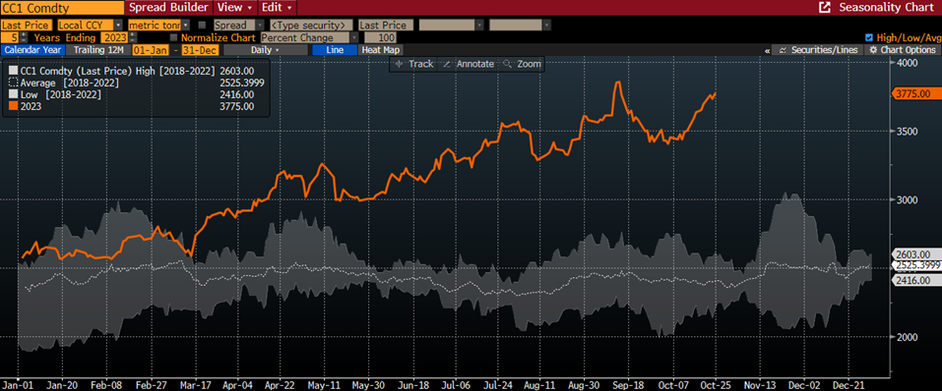
Task: Switch to Trailing 12M mode
Action: pos(97,50)
